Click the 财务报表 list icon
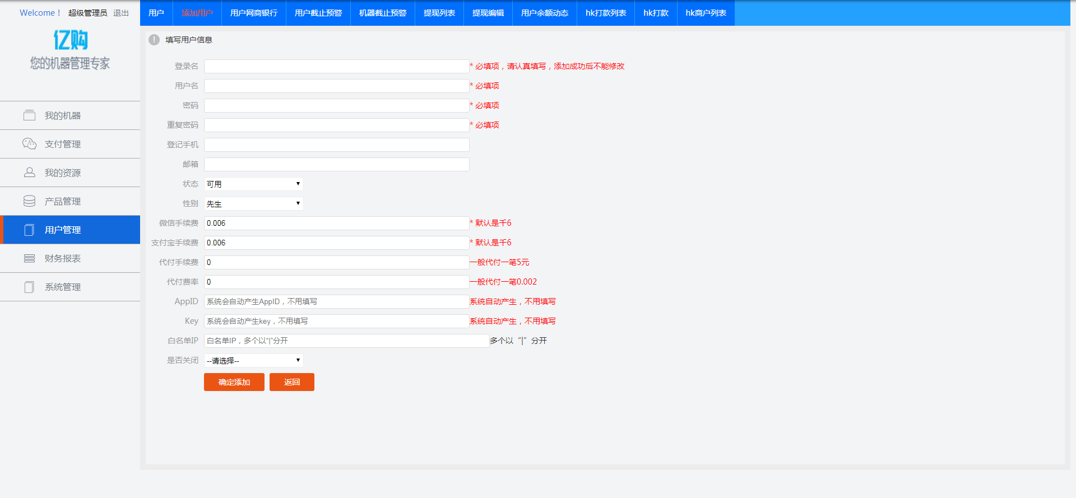Screen dimensions: 1076x498 point(29,258)
